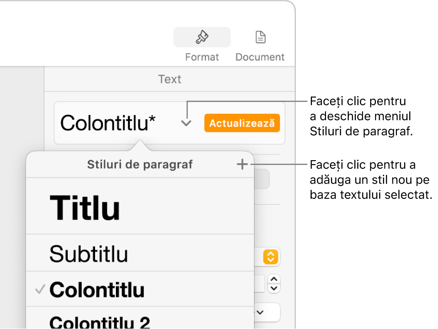Select the Text tab in sidebar
Screen dimensions: 438x329
click(x=170, y=79)
